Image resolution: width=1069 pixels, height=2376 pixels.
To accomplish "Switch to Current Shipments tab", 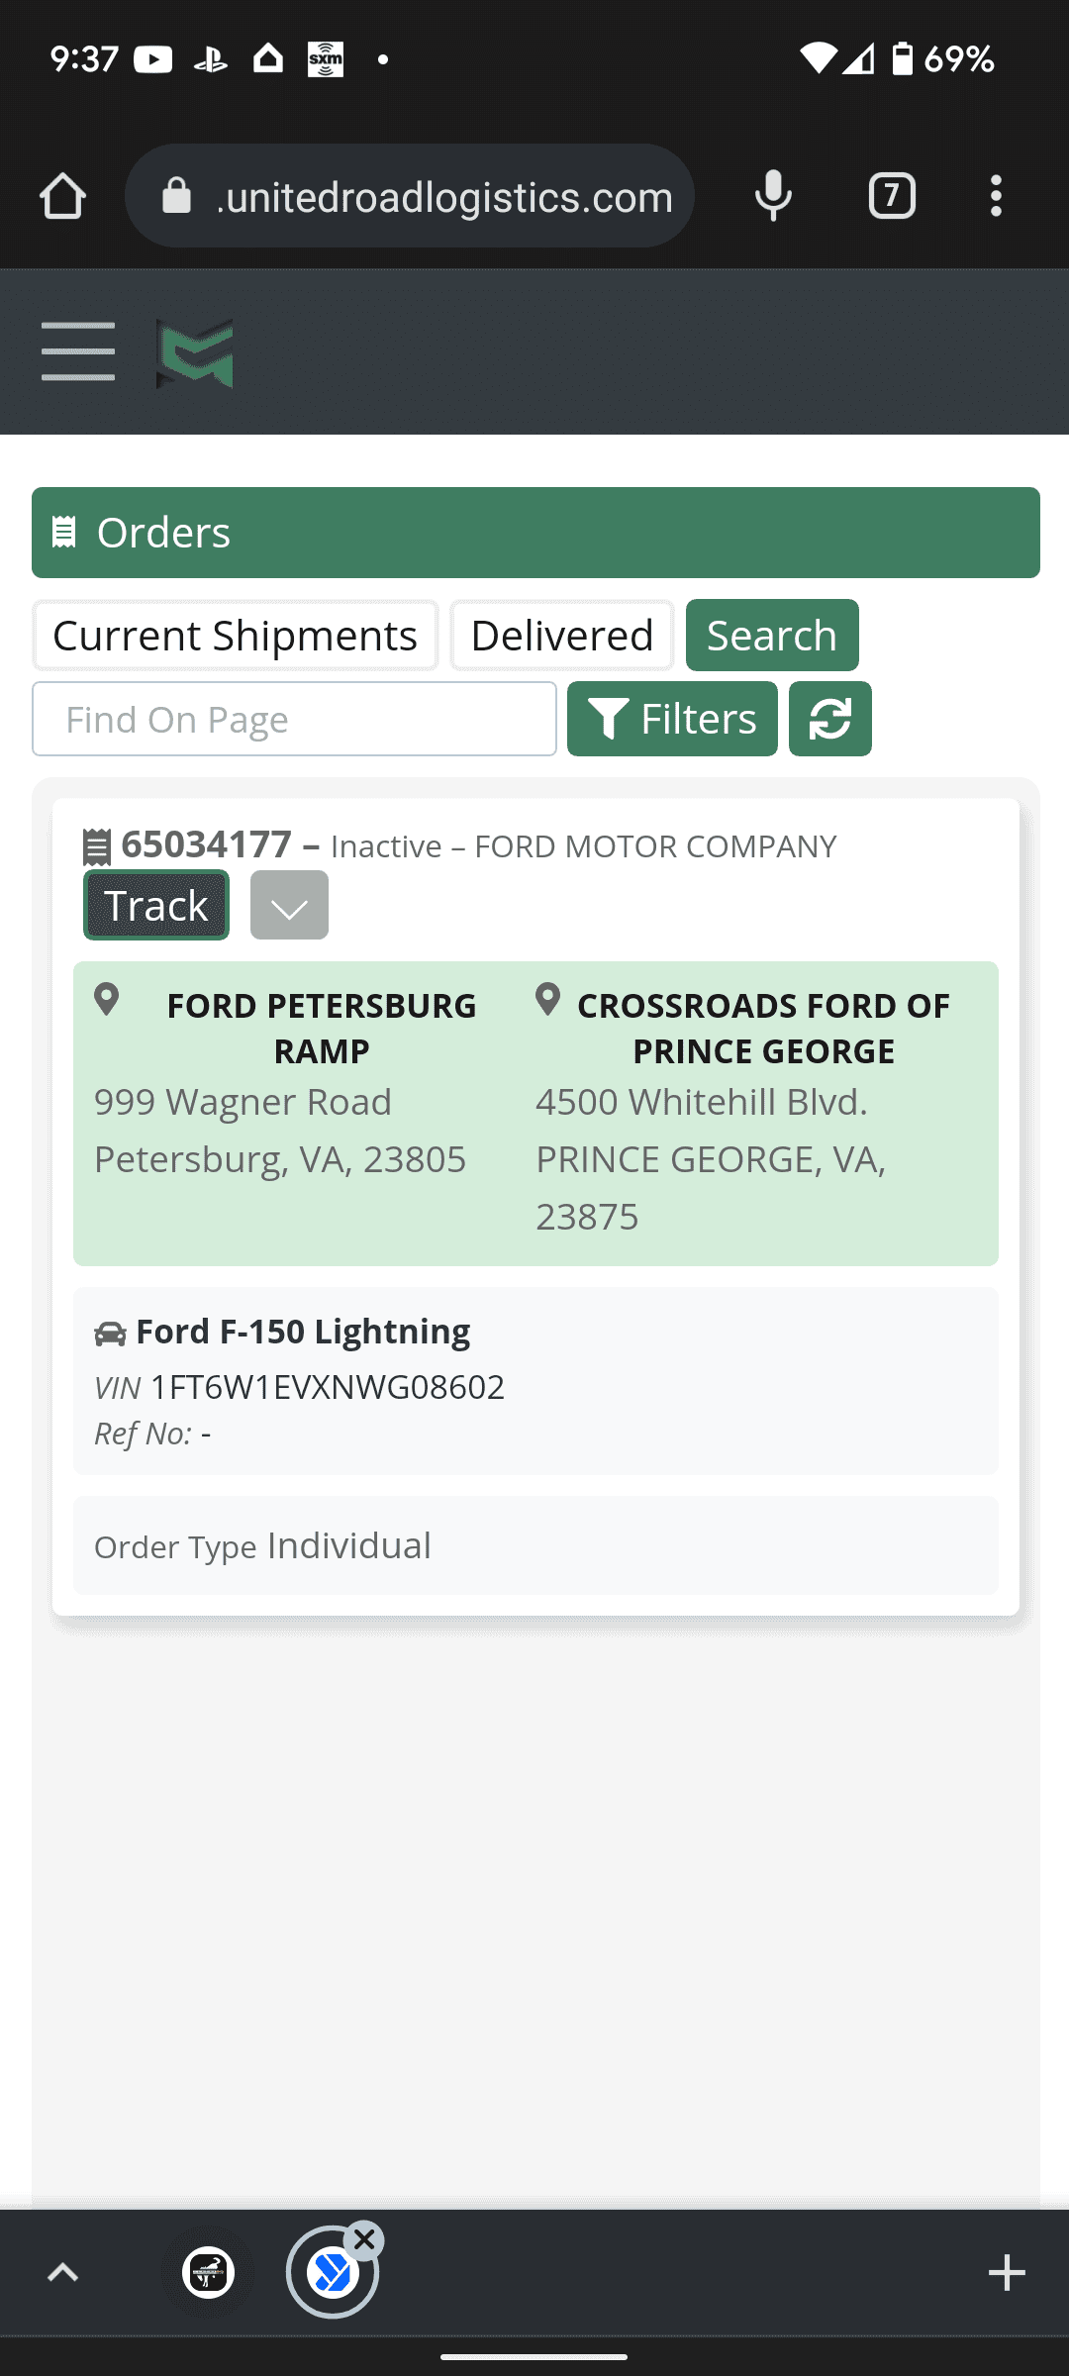I will click(235, 636).
